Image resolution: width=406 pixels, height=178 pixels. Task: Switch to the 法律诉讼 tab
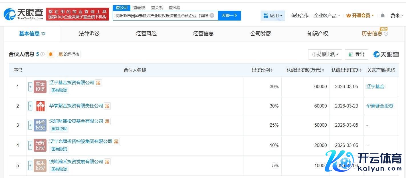point(89,34)
